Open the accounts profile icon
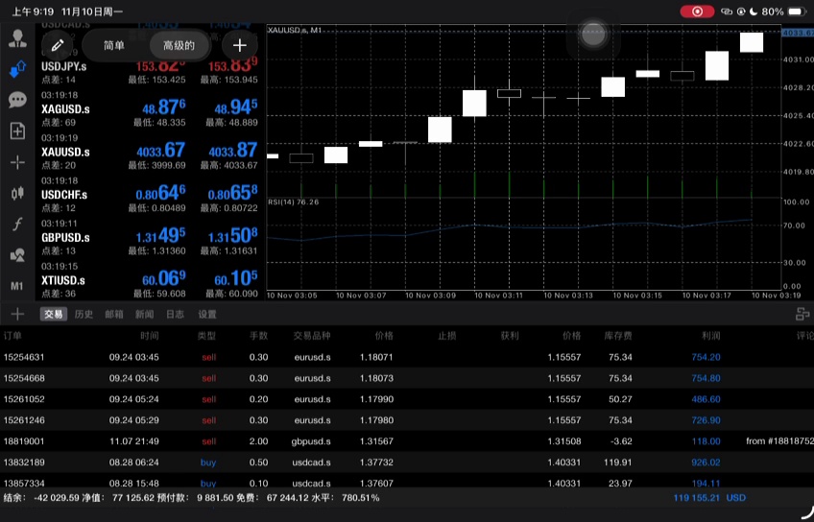 pos(17,39)
